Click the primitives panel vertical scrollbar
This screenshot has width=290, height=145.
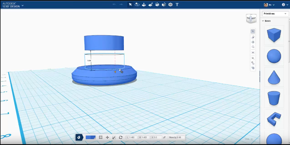click(289, 41)
